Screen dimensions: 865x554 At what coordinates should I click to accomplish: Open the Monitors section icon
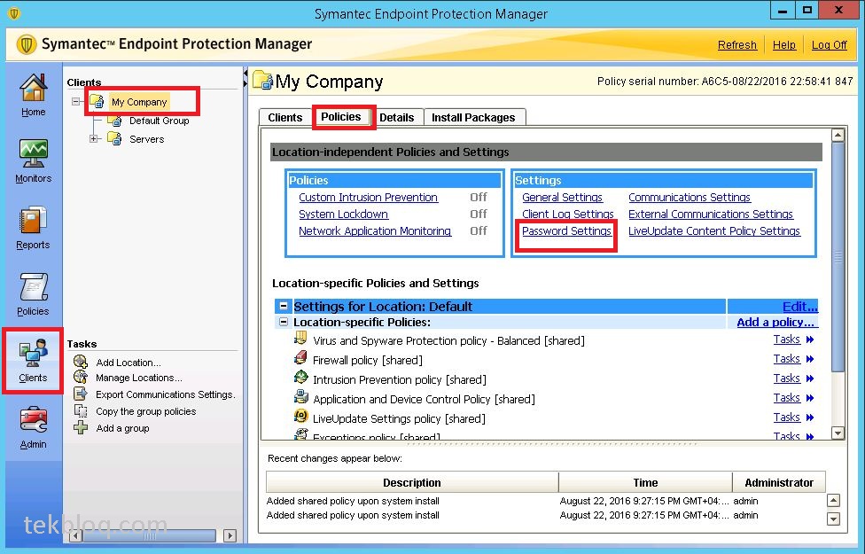[33, 153]
